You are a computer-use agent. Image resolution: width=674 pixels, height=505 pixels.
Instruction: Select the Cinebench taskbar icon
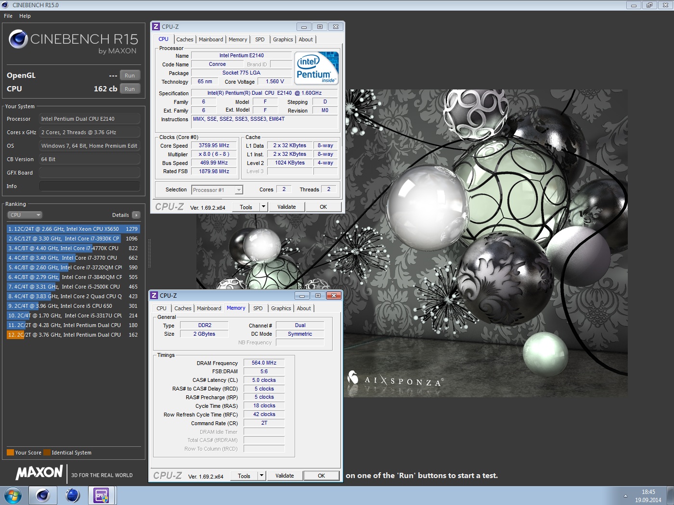(x=43, y=495)
